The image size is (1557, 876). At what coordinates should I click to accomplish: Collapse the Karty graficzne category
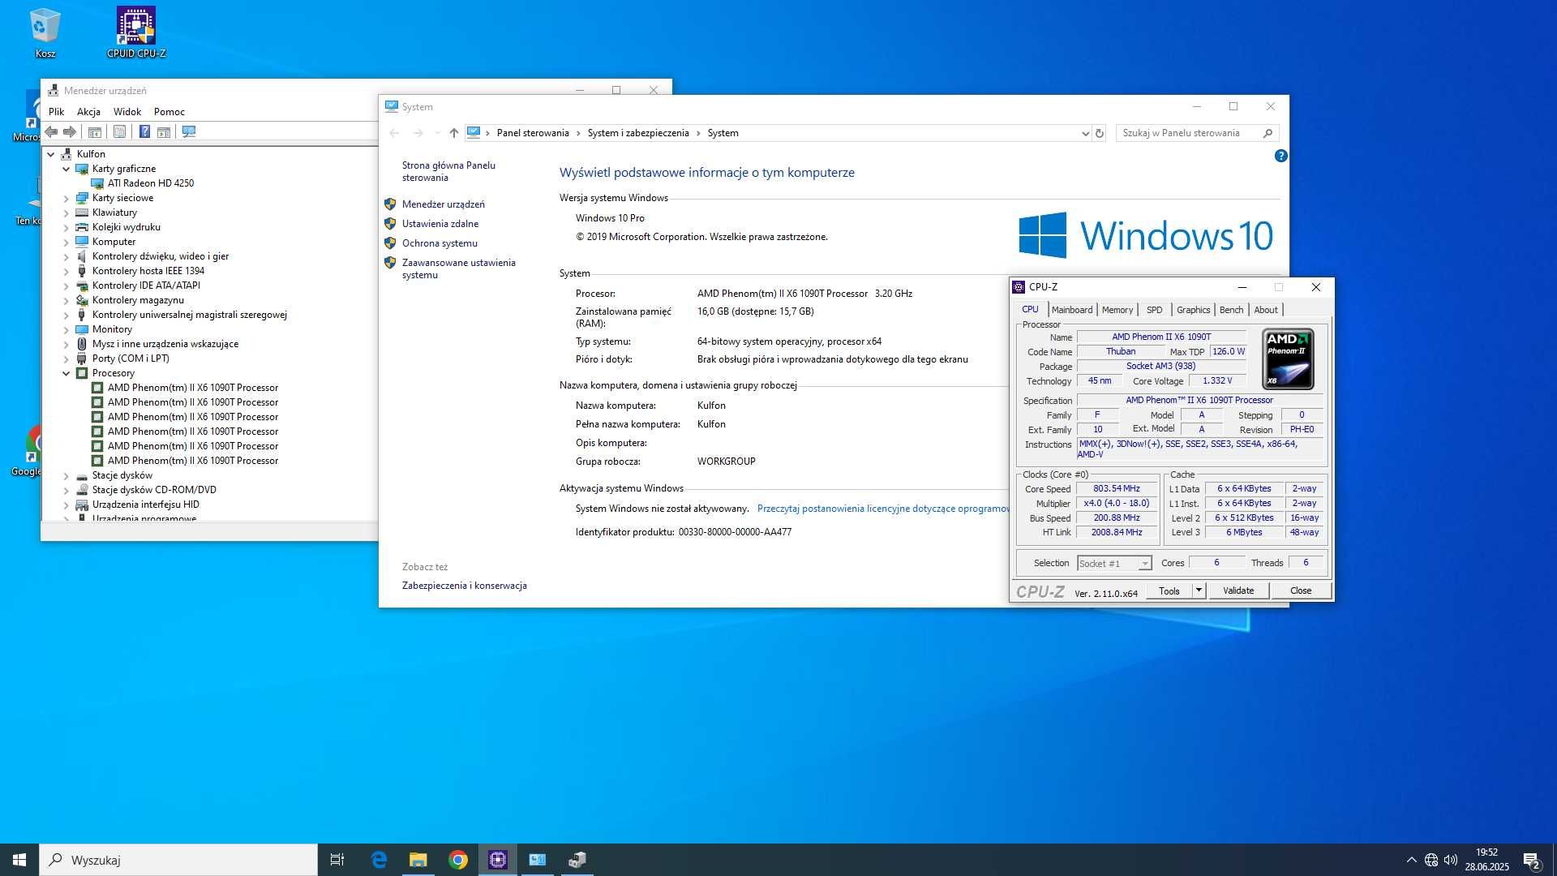66,169
